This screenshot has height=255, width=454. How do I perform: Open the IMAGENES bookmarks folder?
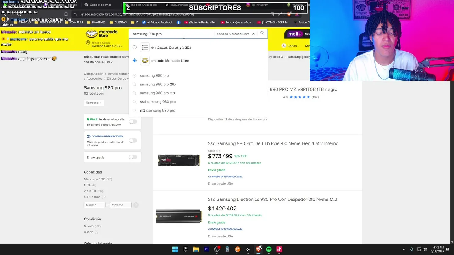[x=96, y=22]
